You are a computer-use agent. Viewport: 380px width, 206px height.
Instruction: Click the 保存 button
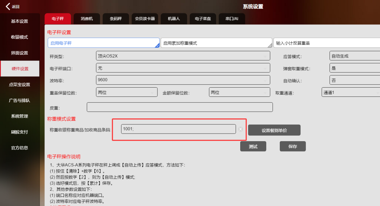click(x=292, y=146)
